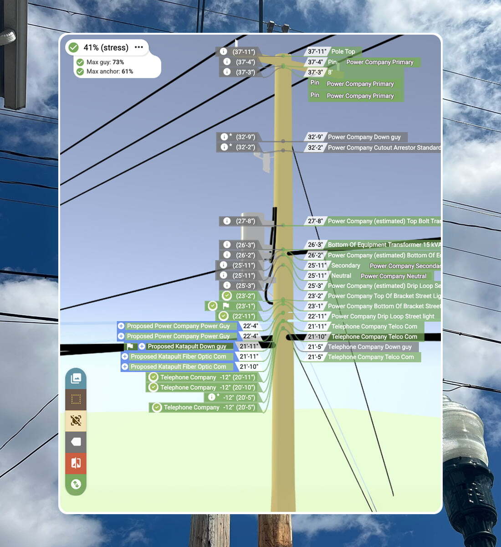Open info icon for (26'-2") row
The width and height of the screenshot is (501, 547).
[x=227, y=255]
